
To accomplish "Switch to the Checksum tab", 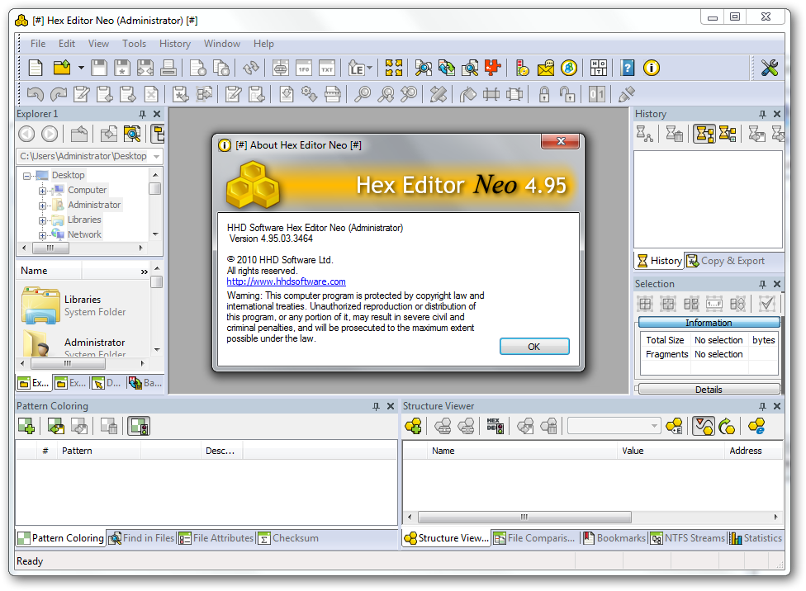I will coord(288,538).
